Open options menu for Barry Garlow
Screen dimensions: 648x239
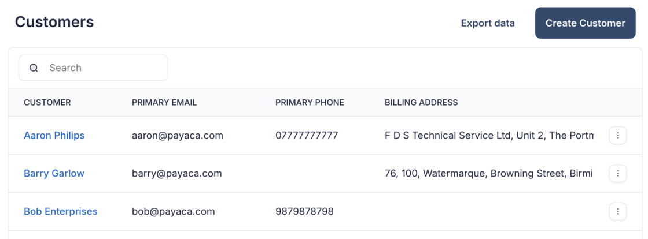pyautogui.click(x=618, y=173)
